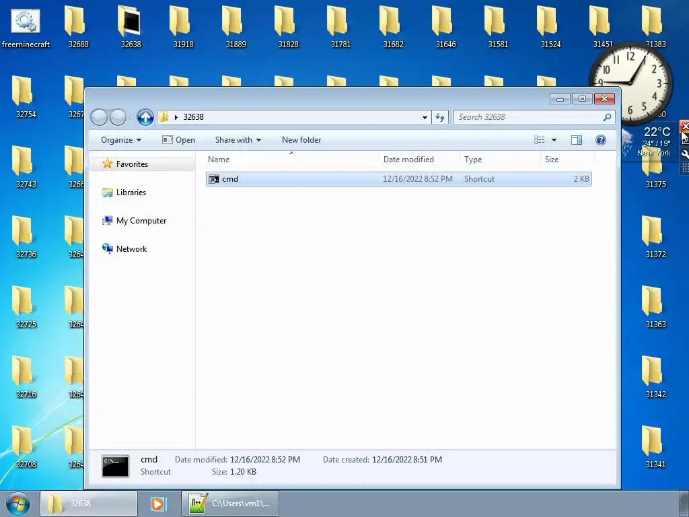Select the 31646 desktop folder

point(445,28)
